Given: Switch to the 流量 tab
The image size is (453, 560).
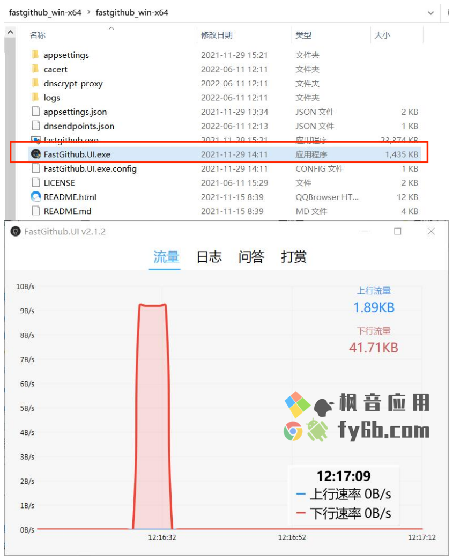Looking at the screenshot, I should (x=166, y=257).
